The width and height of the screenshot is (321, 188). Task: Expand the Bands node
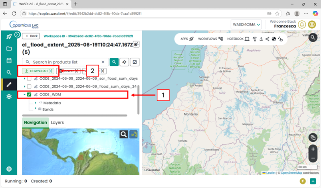[36, 108]
